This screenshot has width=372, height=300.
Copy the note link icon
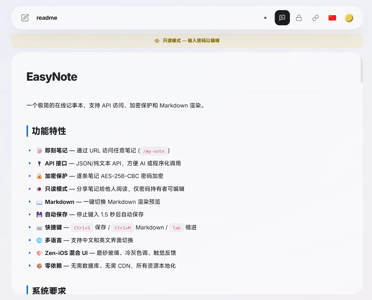coord(315,18)
